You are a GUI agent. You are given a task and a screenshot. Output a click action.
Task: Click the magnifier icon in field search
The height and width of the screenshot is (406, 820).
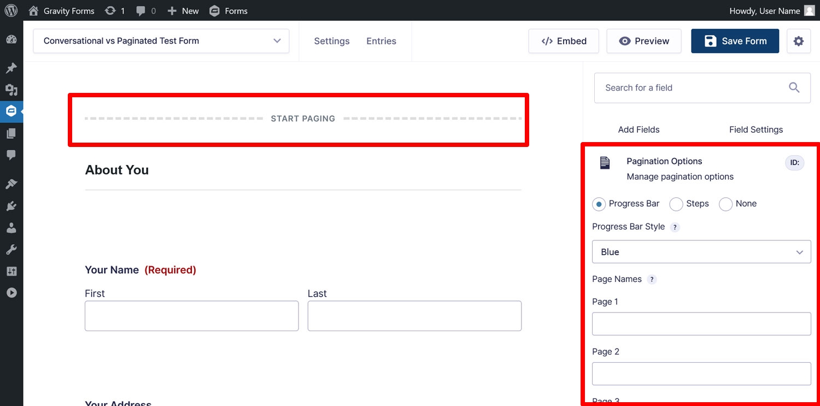[794, 87]
